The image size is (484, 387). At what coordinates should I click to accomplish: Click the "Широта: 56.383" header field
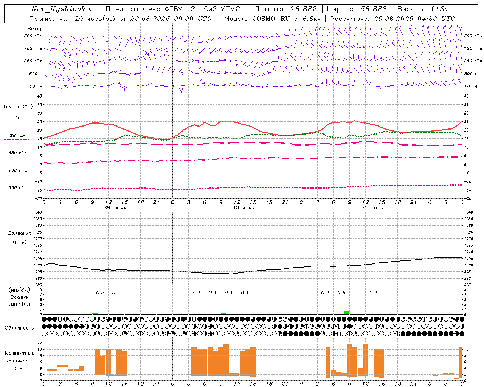[x=357, y=9]
